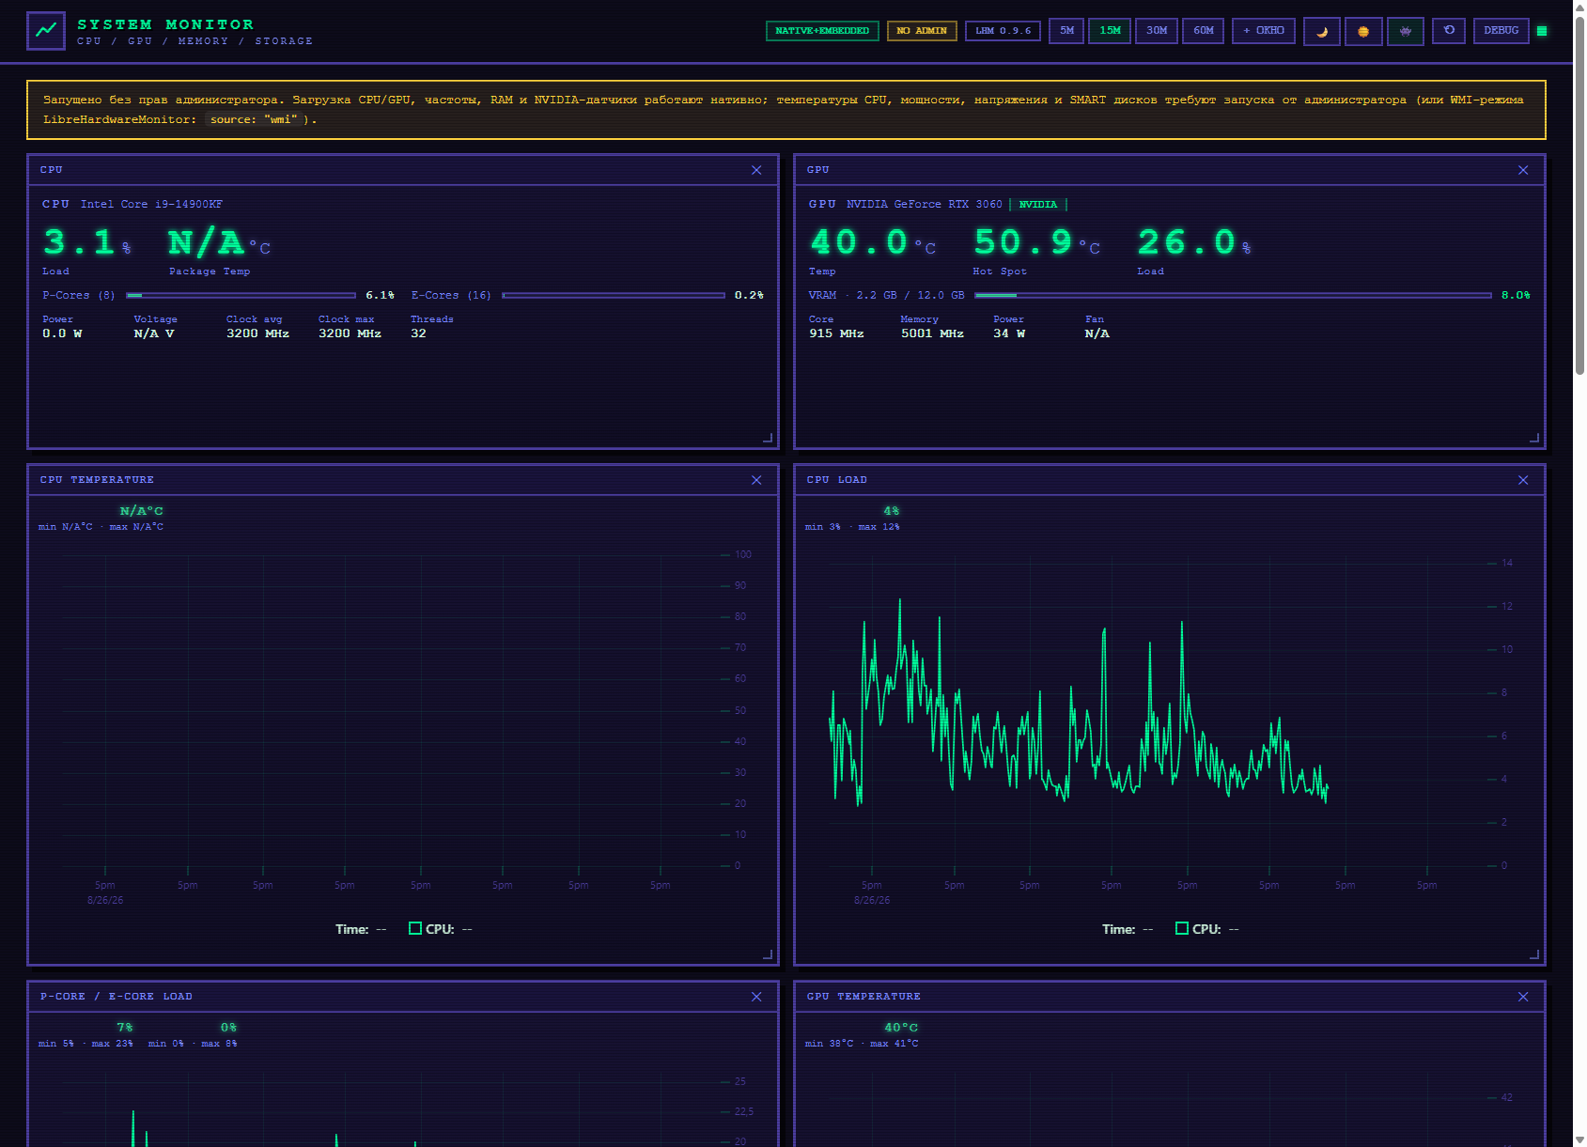
Task: Close the GPU panel
Action: click(x=1523, y=170)
